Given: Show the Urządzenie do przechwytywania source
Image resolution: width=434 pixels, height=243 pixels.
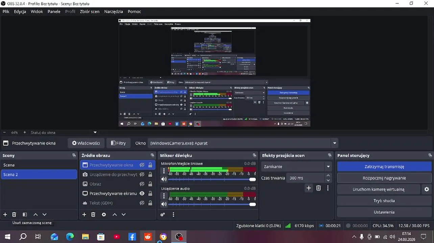Looking at the screenshot, I should click(x=142, y=174).
